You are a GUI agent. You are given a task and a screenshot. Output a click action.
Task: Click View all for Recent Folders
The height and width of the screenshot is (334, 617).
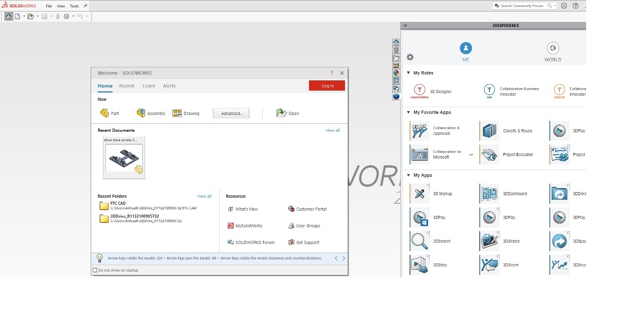tap(204, 196)
